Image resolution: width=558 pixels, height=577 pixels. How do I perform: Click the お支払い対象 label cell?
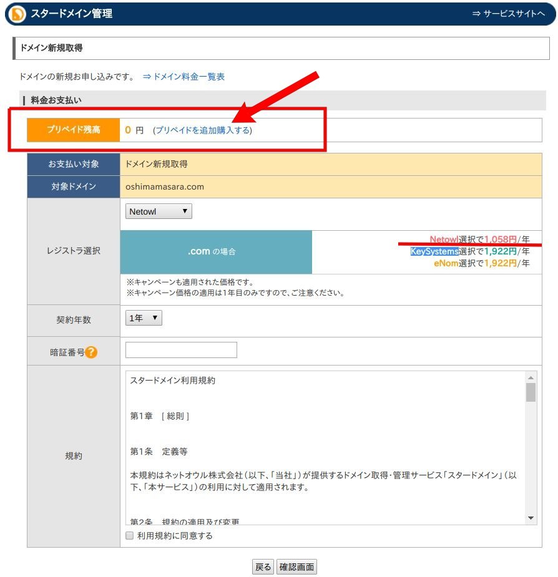[x=74, y=164]
